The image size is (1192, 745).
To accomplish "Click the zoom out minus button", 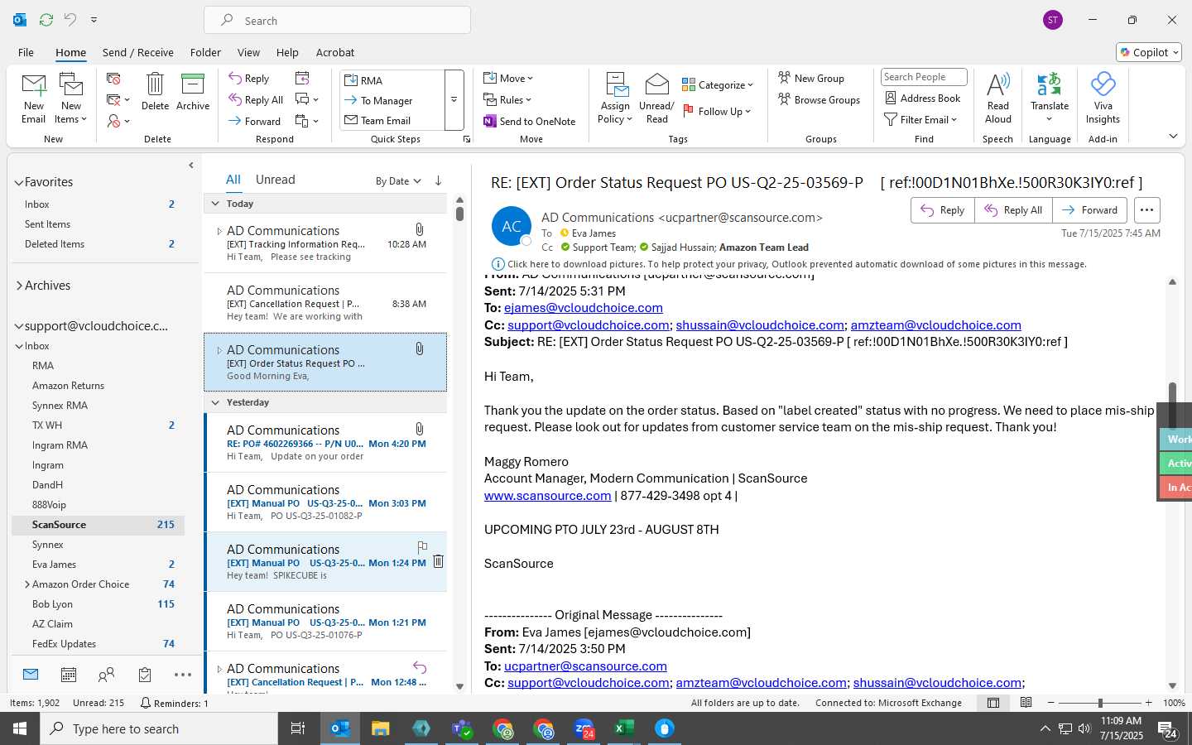I will tap(1051, 703).
